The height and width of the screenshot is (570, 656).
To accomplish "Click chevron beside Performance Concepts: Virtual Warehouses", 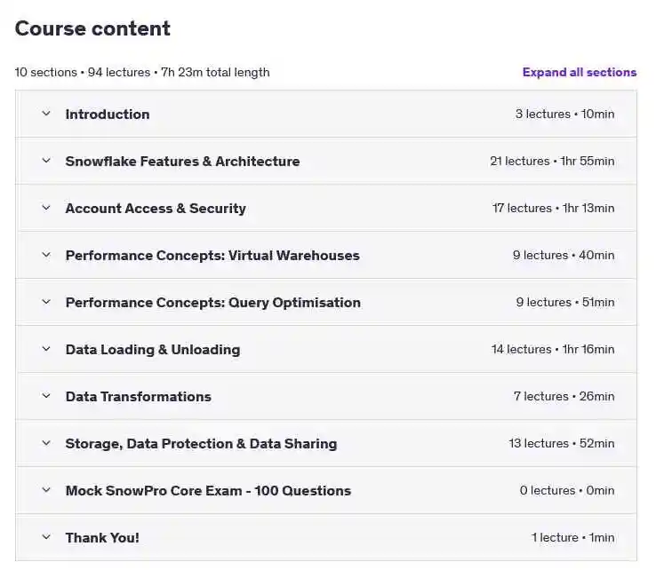I will coord(46,255).
